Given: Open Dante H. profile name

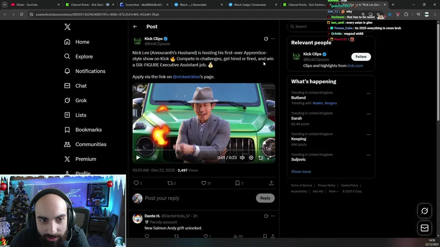Looking at the screenshot, I should 152,216.
